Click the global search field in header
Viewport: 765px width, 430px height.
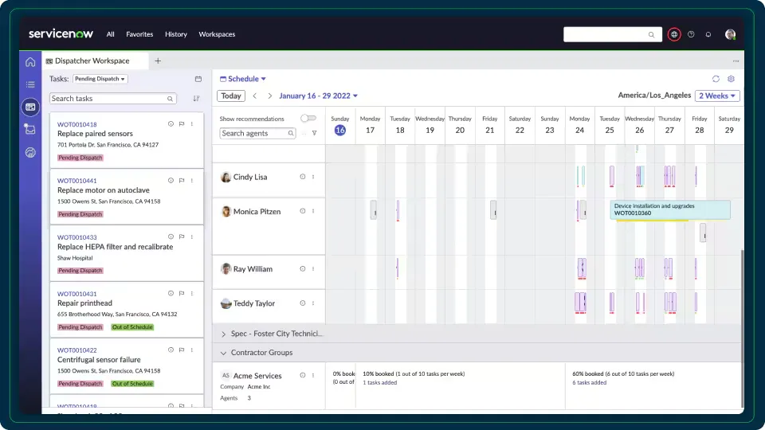click(612, 34)
